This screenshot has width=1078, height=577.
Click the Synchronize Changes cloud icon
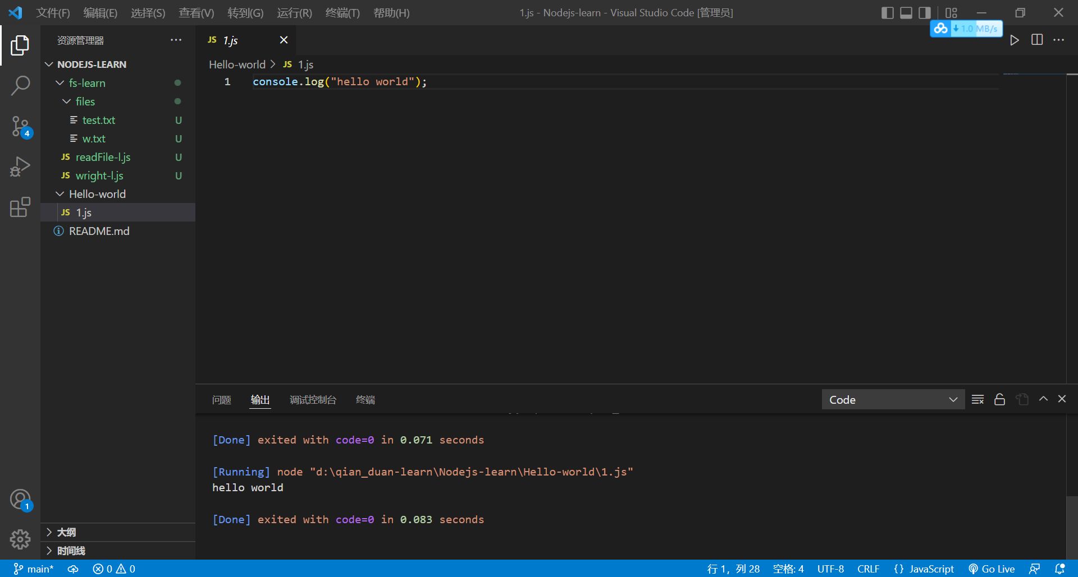tap(73, 569)
